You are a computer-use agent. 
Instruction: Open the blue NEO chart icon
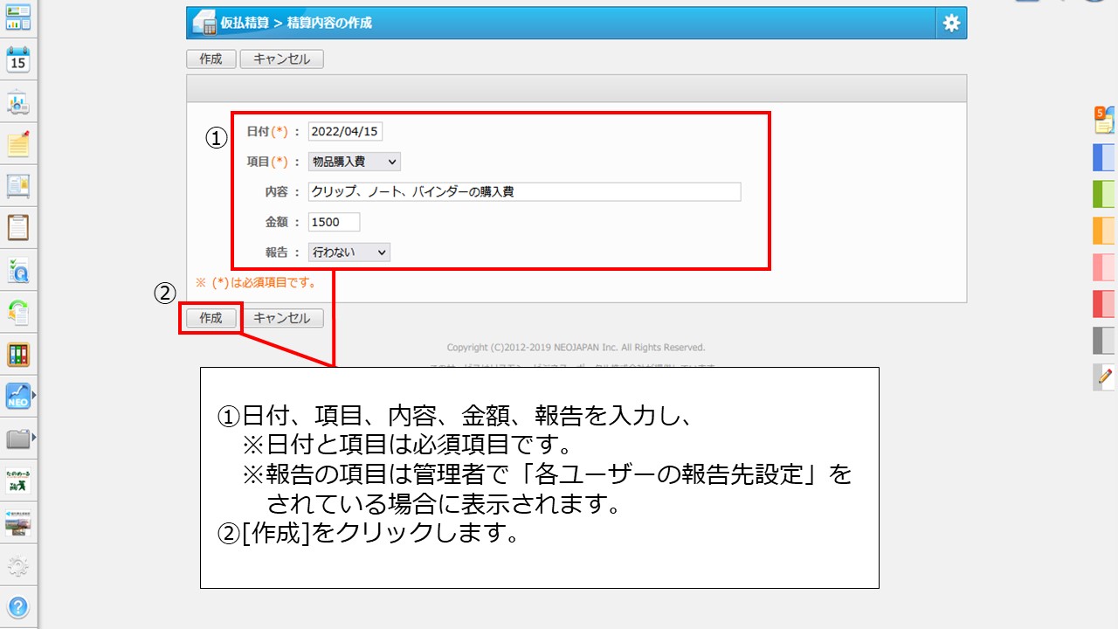[17, 396]
